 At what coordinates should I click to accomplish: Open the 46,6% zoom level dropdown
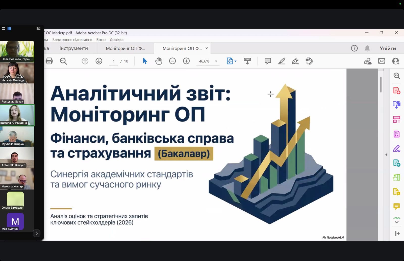click(216, 61)
